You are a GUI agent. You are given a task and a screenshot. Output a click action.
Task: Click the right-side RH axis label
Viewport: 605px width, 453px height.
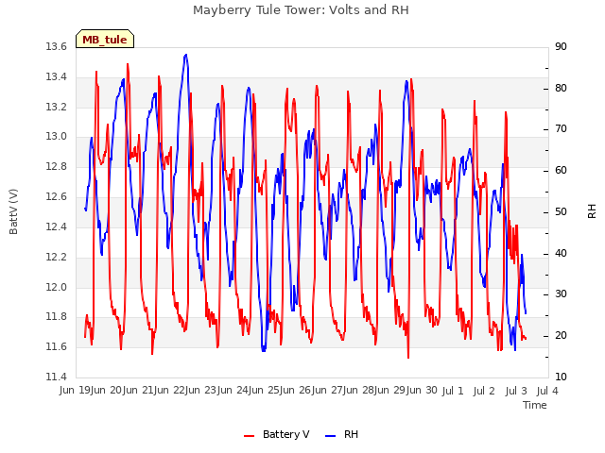(x=592, y=211)
